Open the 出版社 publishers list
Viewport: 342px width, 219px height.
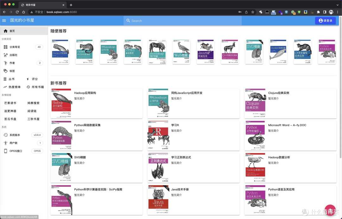click(24, 55)
